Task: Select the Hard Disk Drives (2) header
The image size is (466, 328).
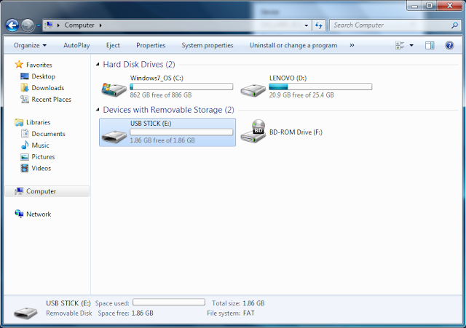Action: click(x=139, y=65)
